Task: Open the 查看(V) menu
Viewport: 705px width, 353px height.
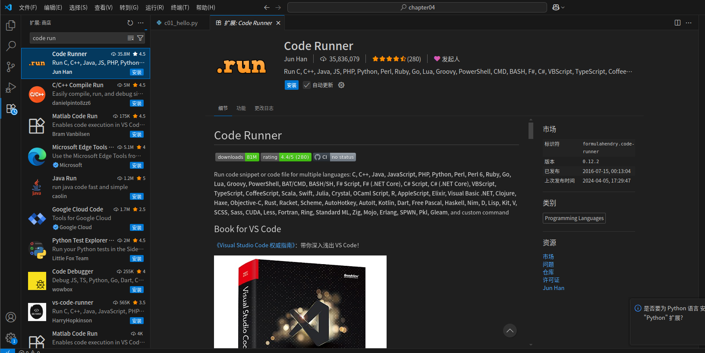Action: (x=104, y=7)
